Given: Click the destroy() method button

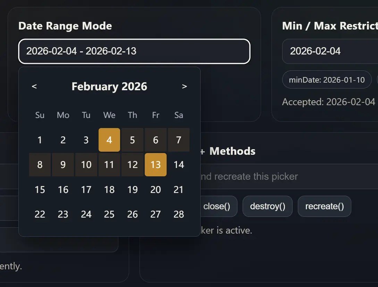Looking at the screenshot, I should 267,206.
